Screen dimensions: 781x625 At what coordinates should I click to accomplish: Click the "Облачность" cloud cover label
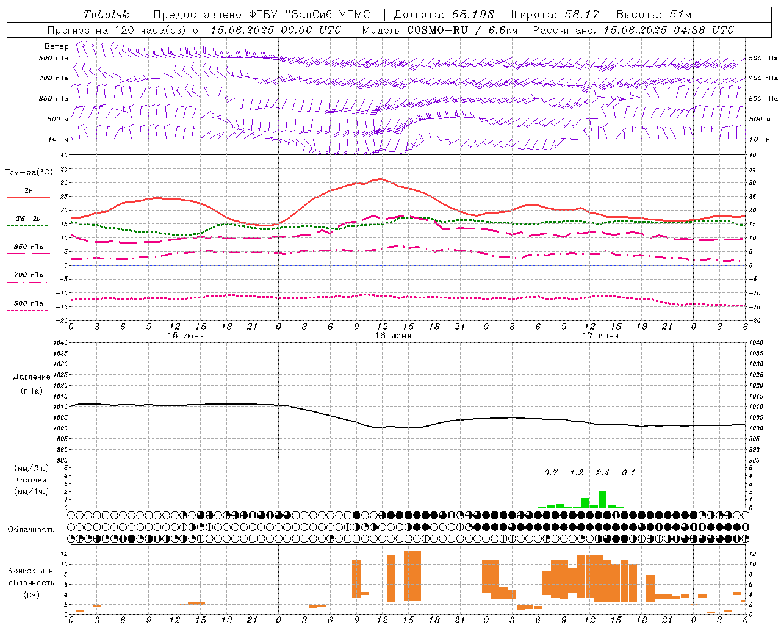(x=31, y=530)
